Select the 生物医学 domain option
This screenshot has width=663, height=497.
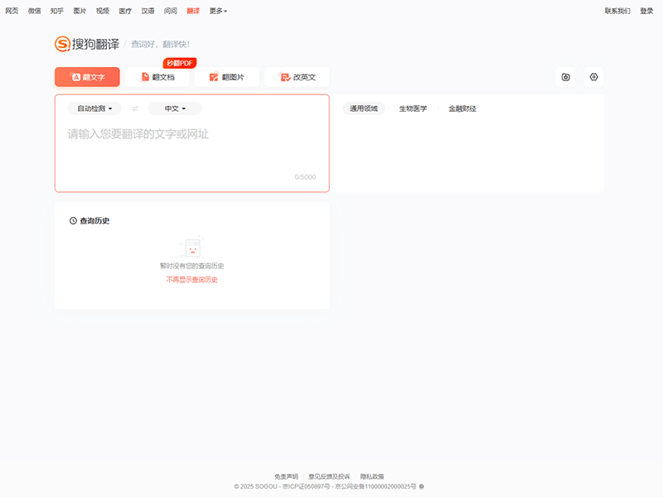(413, 109)
